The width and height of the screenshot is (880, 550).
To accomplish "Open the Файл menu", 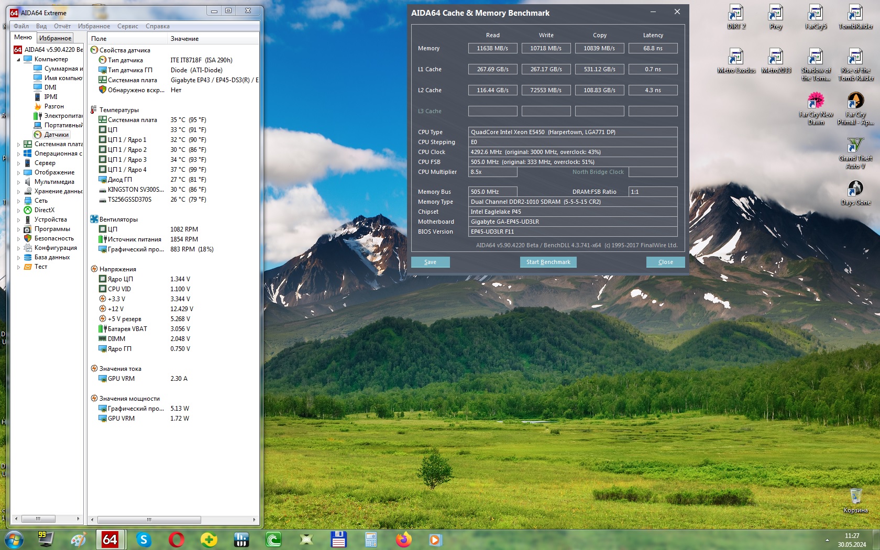I will [x=21, y=26].
